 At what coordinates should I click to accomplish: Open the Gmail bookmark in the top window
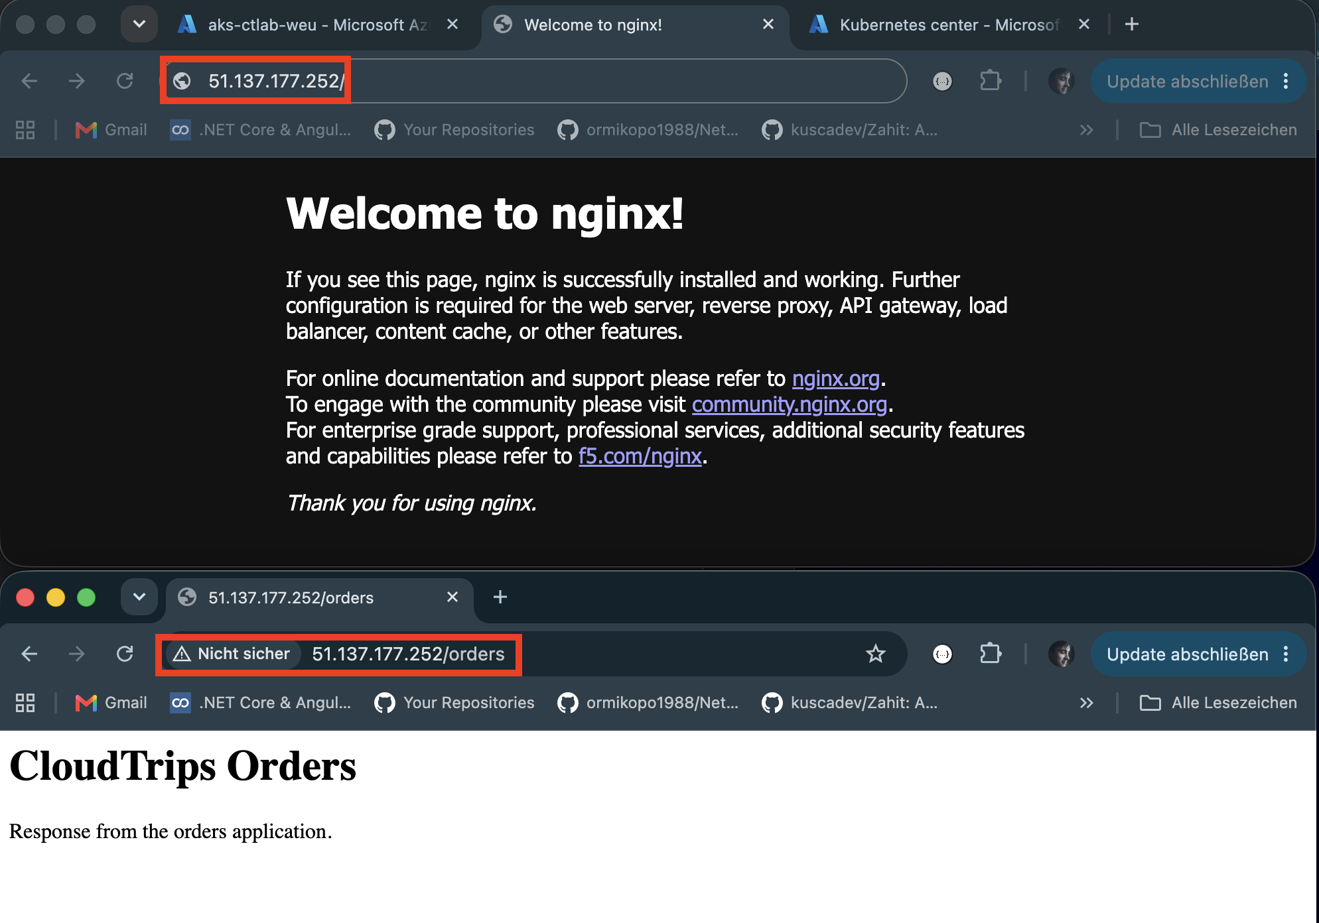[x=111, y=130]
